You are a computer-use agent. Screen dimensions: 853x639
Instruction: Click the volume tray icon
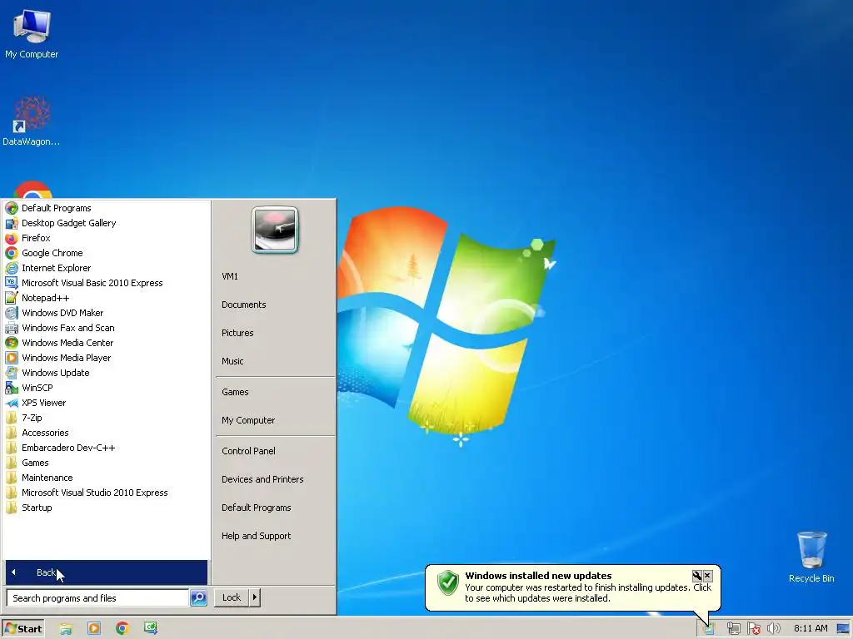pyautogui.click(x=773, y=629)
